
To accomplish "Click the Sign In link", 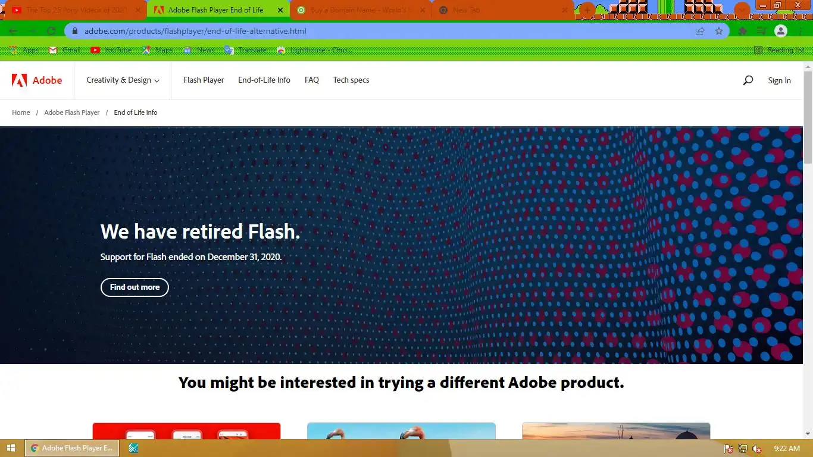I will (x=779, y=80).
